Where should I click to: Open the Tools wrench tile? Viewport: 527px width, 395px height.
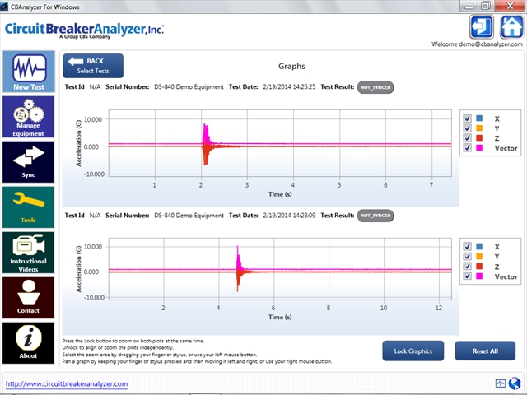click(29, 207)
